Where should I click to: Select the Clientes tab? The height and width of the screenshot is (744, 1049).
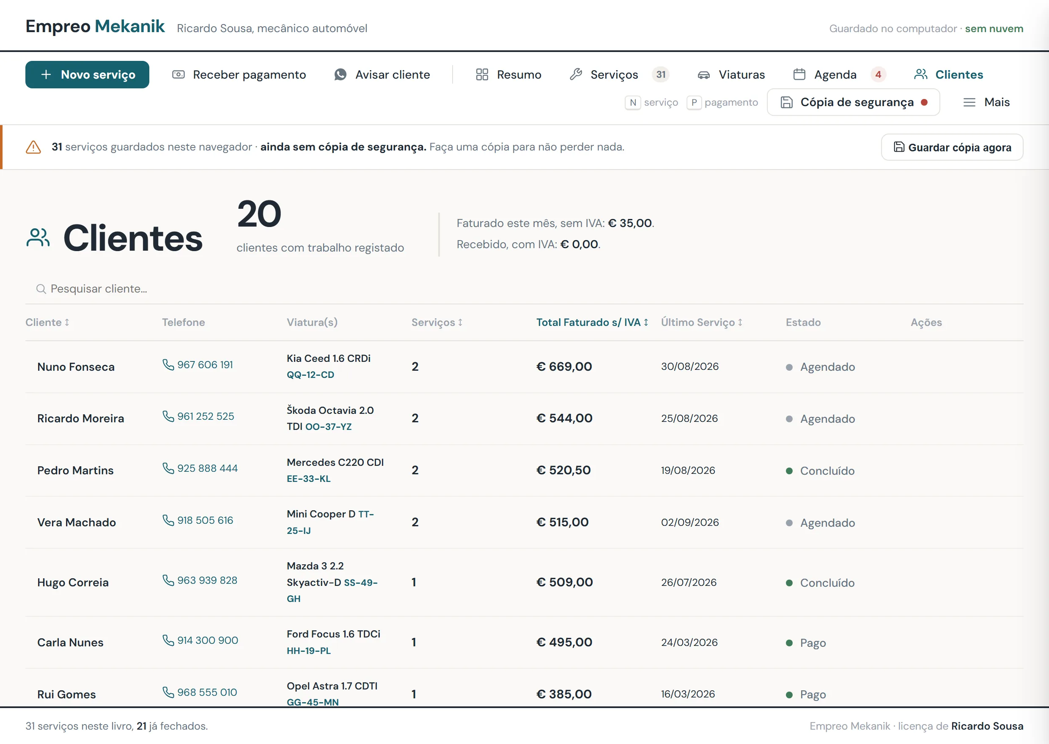click(x=948, y=75)
